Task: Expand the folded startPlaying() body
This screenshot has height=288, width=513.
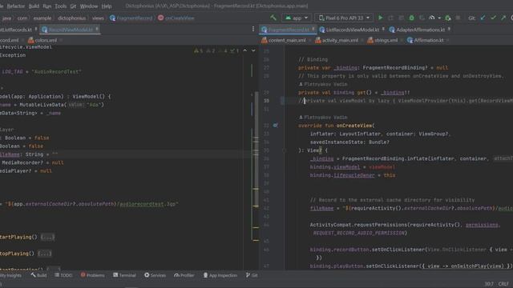Action: [47, 237]
